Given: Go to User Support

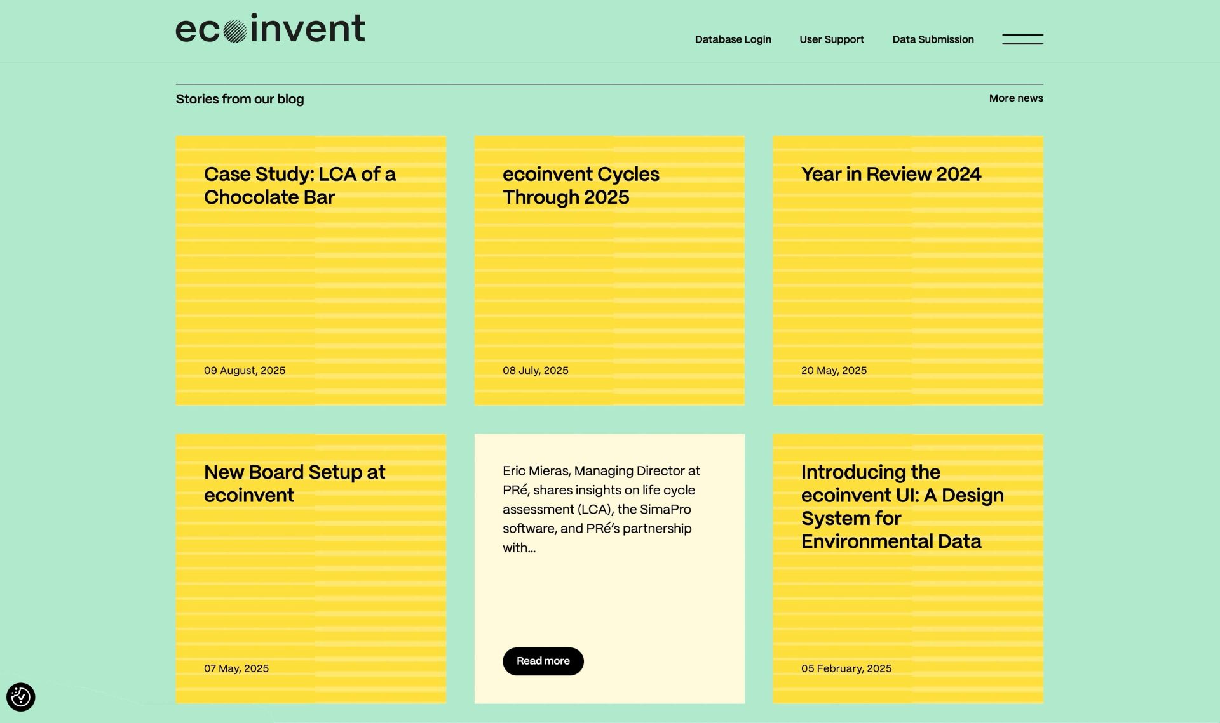Looking at the screenshot, I should (831, 39).
